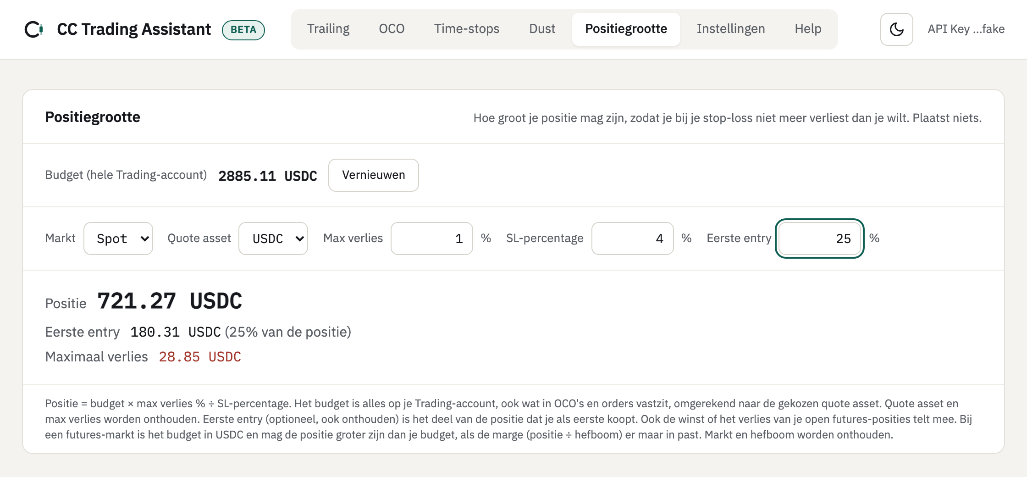
Task: Toggle dark mode with the moon icon
Action: click(x=896, y=29)
